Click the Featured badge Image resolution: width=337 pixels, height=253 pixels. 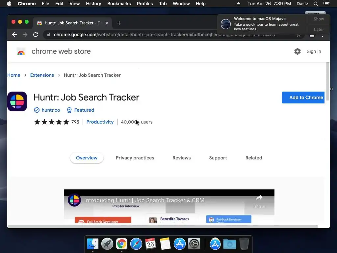click(x=80, y=110)
